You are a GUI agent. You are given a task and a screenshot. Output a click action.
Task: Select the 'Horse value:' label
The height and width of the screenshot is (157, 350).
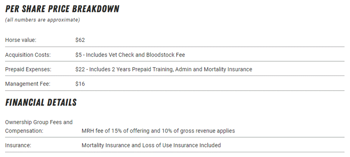[21, 40]
